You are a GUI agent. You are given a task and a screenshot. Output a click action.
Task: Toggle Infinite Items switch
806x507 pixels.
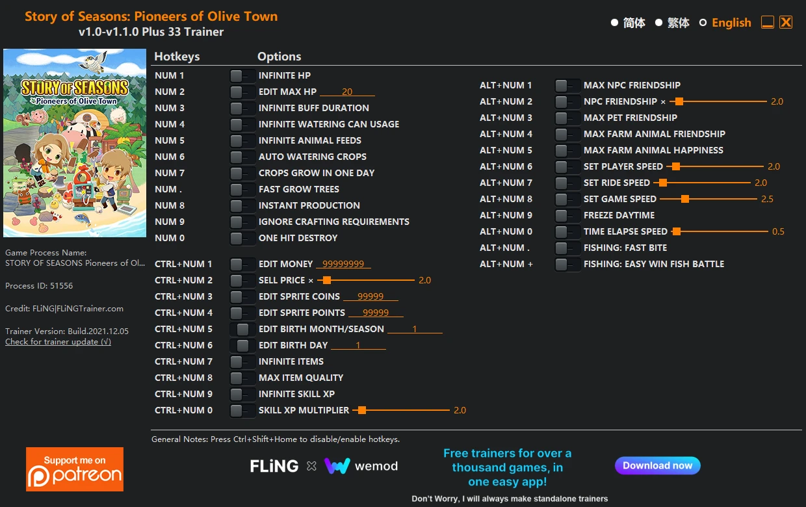coord(242,361)
